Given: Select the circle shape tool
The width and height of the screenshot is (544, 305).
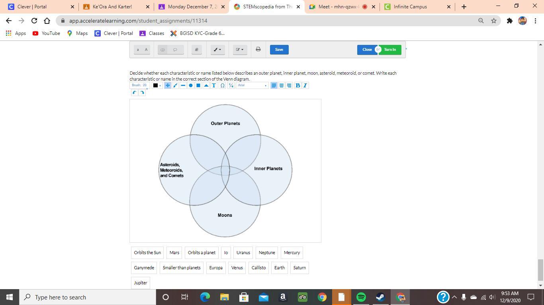Looking at the screenshot, I should click(x=191, y=85).
